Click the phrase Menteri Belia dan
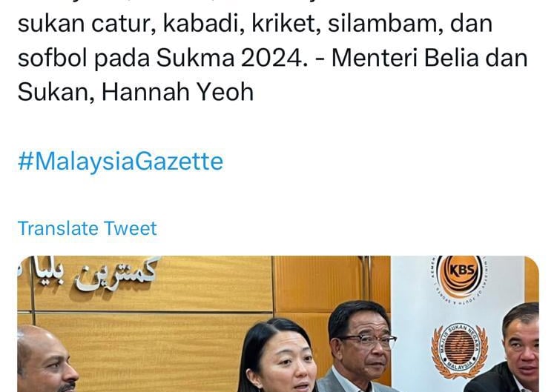The image size is (557, 392). click(x=429, y=58)
